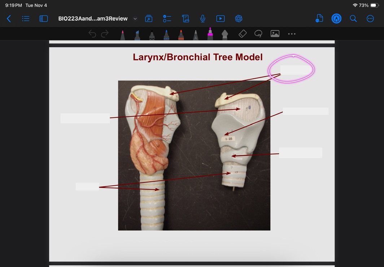384x267 pixels.
Task: Select the lasso selection tool
Action: [x=258, y=34]
